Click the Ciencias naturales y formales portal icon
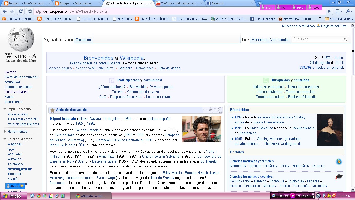355x200 pixels. point(339,162)
